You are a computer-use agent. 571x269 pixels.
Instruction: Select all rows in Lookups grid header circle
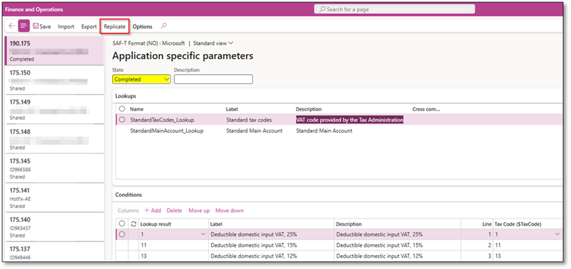tap(122, 109)
